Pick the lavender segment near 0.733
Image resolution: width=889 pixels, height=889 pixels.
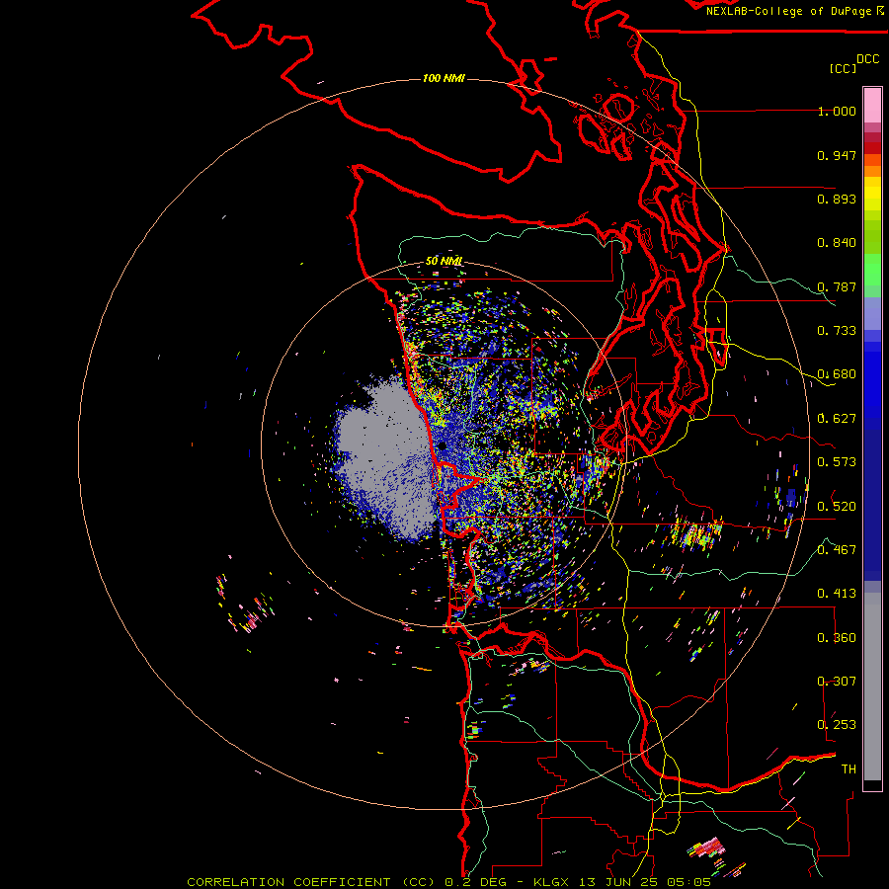point(872,313)
